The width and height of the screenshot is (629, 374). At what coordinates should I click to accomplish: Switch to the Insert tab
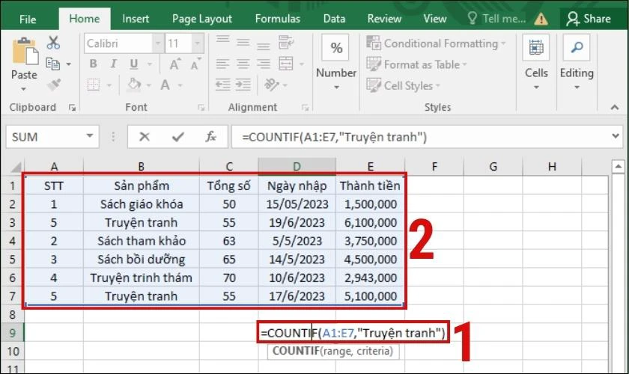point(136,19)
